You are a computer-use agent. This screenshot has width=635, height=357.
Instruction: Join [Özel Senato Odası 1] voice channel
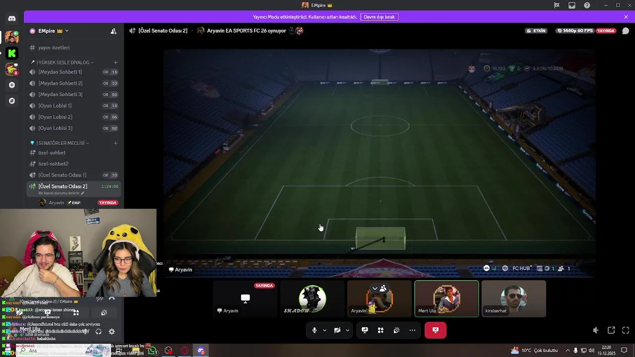coord(74,175)
